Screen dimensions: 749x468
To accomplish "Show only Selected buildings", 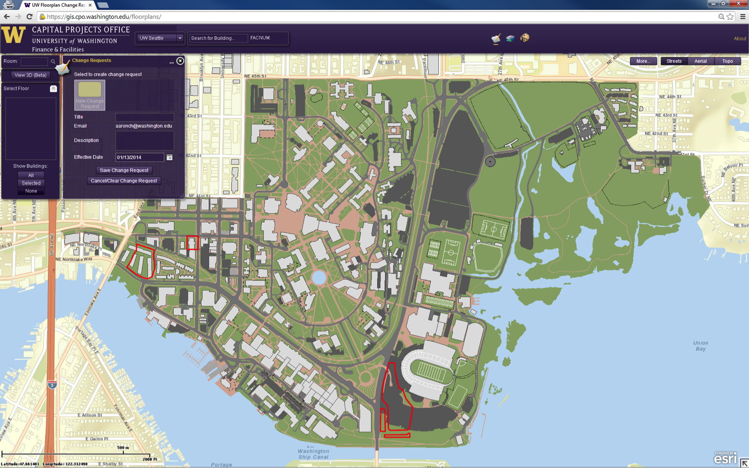I will tap(31, 183).
